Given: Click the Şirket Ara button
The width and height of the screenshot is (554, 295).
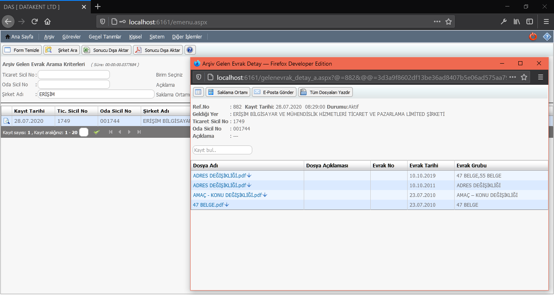Looking at the screenshot, I should click(x=62, y=50).
